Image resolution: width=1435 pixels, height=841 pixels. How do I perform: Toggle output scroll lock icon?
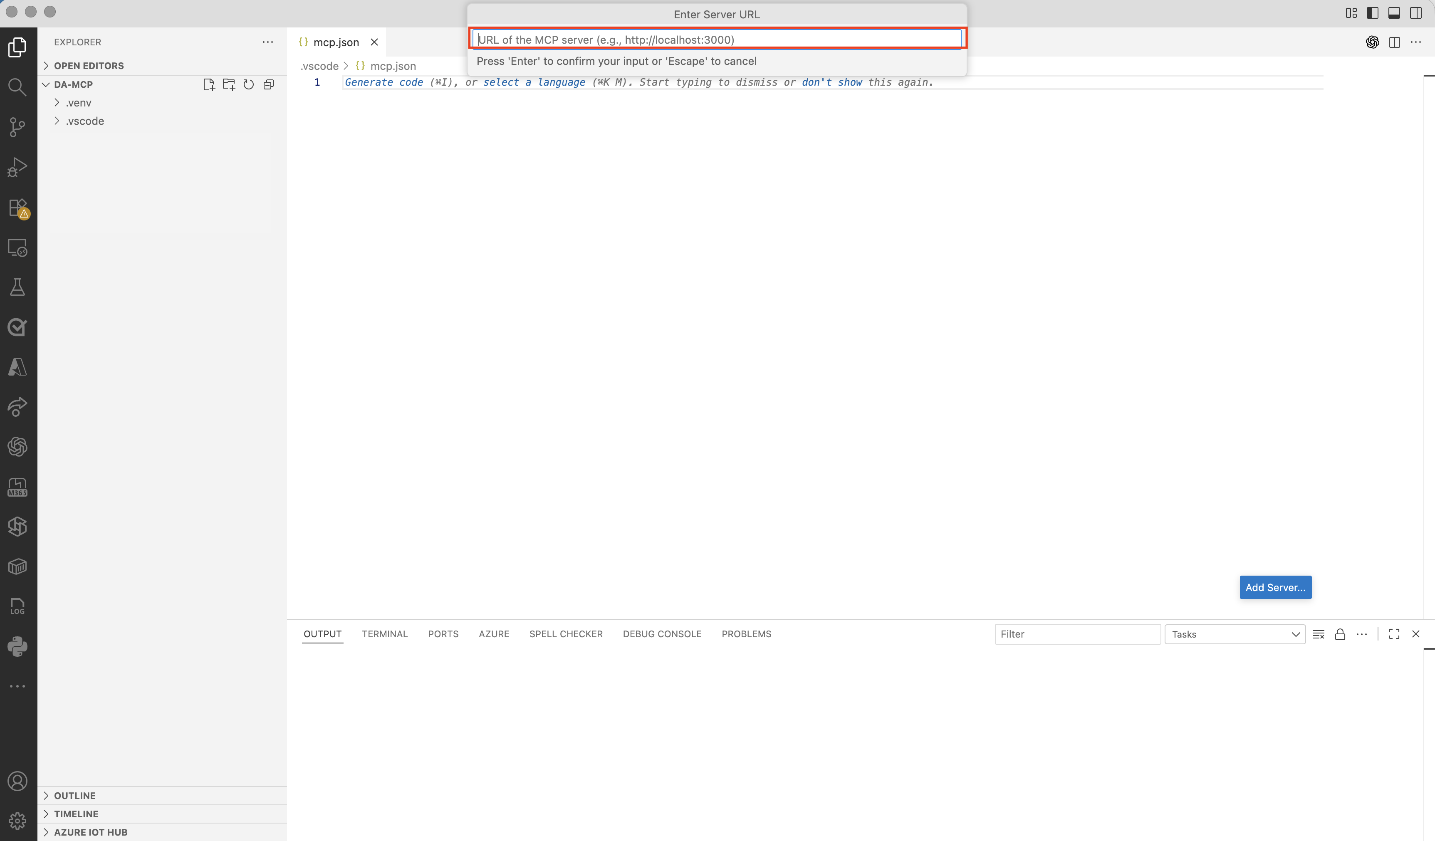click(1340, 634)
